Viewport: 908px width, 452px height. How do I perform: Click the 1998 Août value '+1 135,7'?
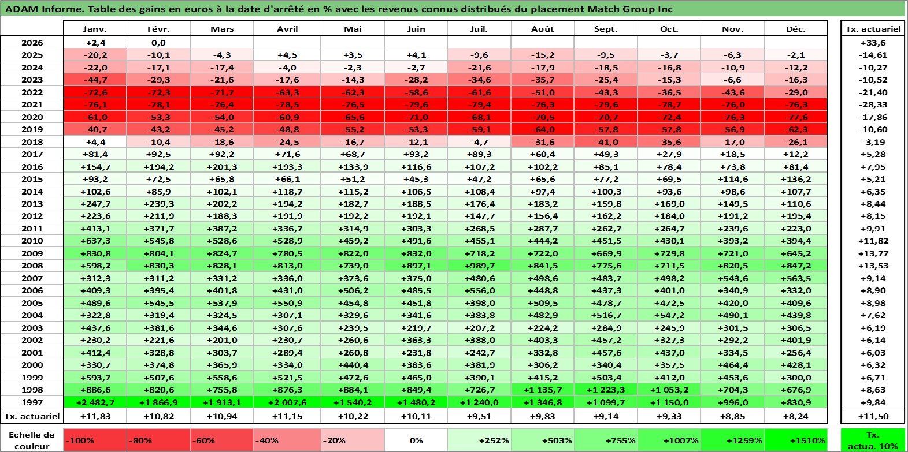tap(543, 390)
